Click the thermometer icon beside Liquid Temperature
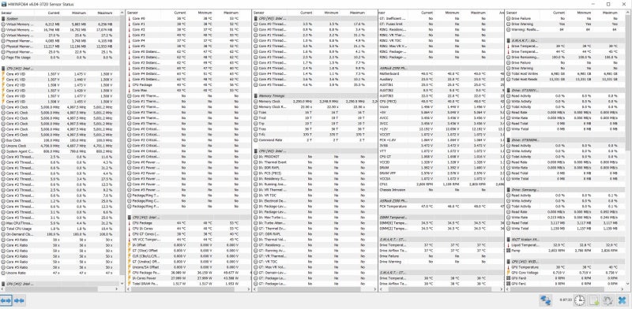The image size is (632, 309). [x=508, y=245]
